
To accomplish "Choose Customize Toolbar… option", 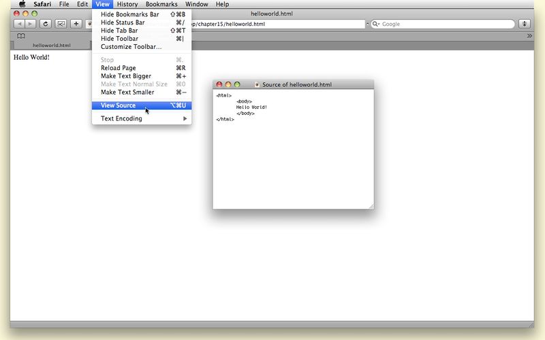I will click(x=131, y=47).
